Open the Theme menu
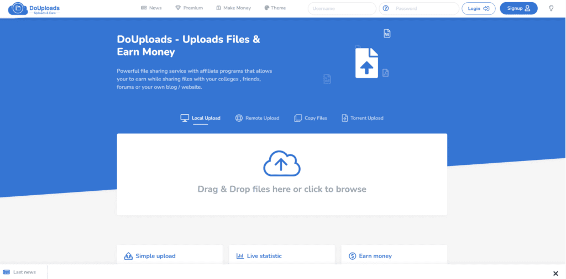 275,8
